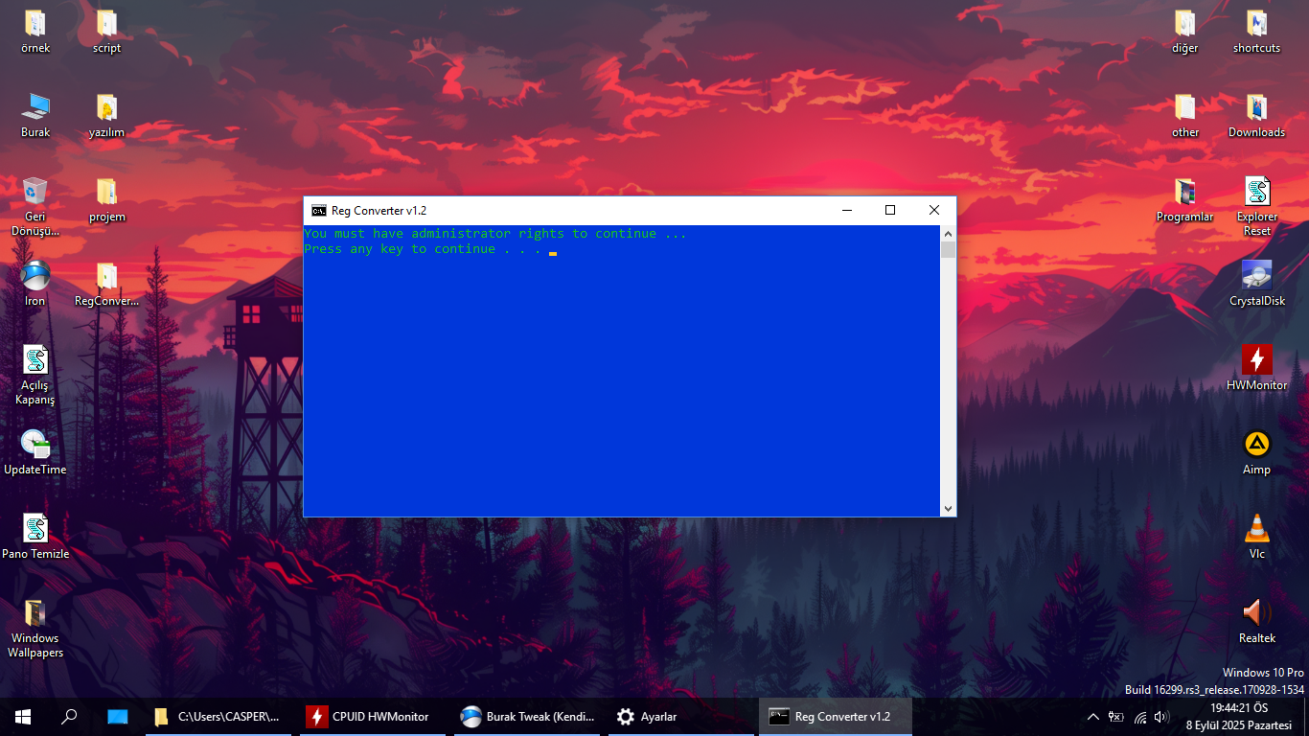This screenshot has width=1309, height=736.
Task: Open volume speaker icon in tray
Action: 1161,717
